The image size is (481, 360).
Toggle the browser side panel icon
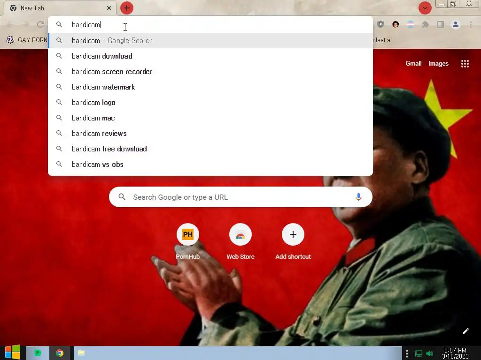441,24
